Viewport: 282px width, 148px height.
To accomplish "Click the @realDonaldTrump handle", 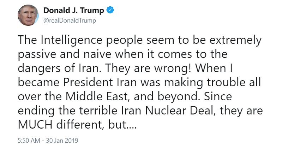I will (x=70, y=20).
